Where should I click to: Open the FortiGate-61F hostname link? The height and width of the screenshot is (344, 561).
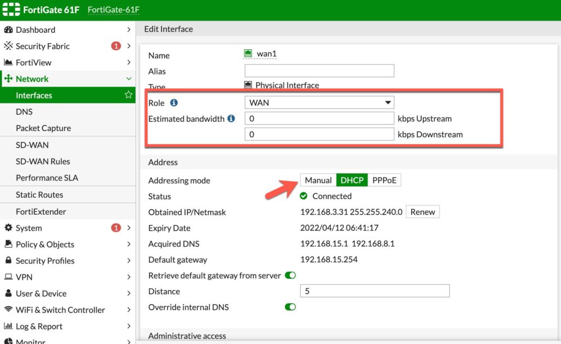(113, 9)
